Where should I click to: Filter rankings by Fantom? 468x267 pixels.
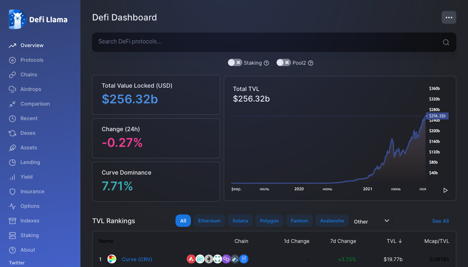pyautogui.click(x=300, y=221)
